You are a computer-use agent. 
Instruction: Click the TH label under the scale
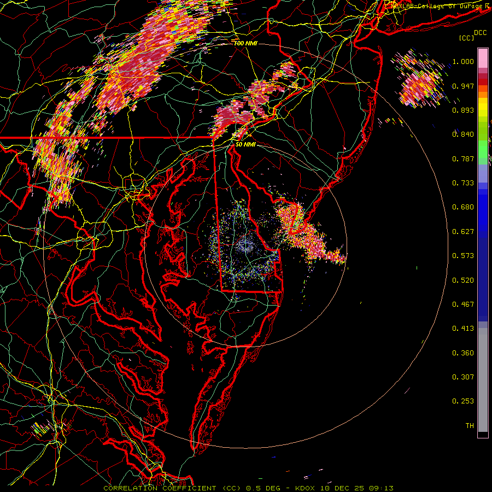pos(470,426)
